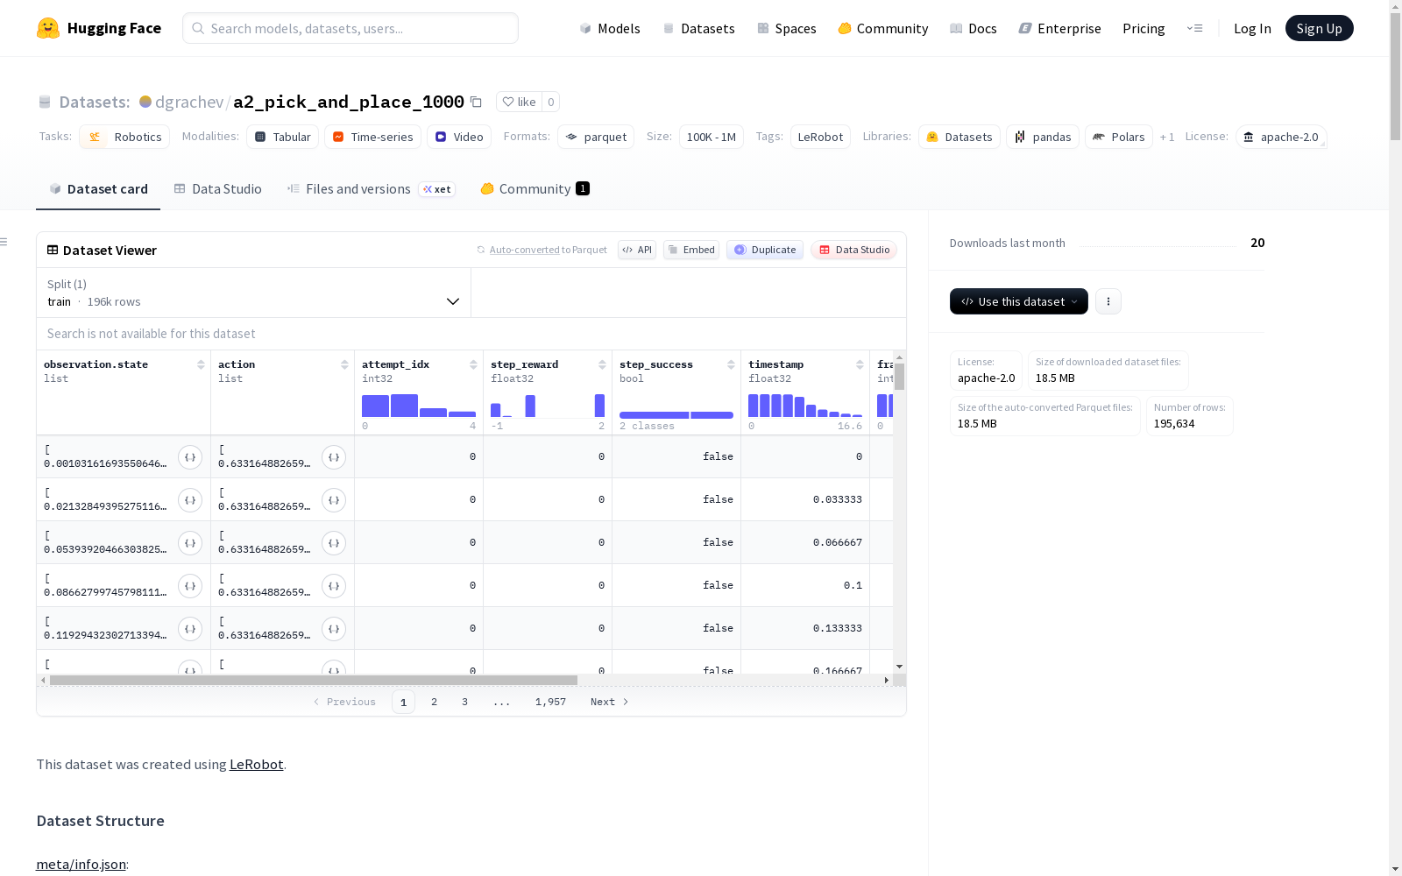This screenshot has height=876, width=1402.
Task: Open the LeRobot link in the description
Action: tap(256, 764)
